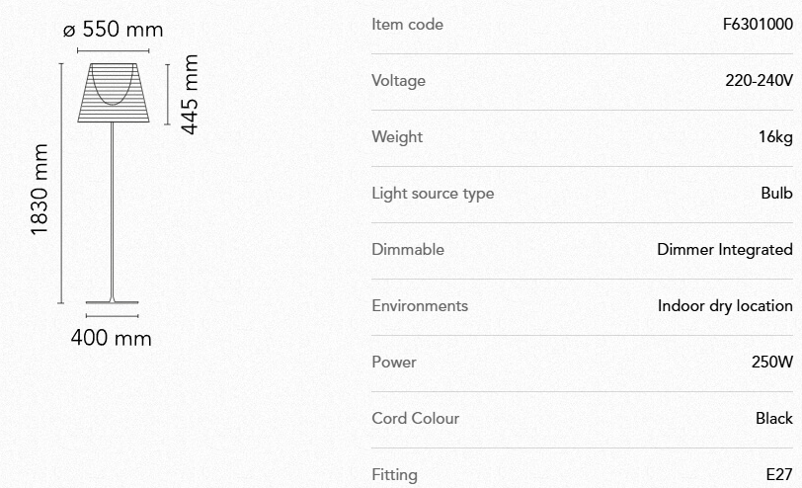The height and width of the screenshot is (488, 802).
Task: Select the Bulb light source value
Action: pyautogui.click(x=776, y=193)
